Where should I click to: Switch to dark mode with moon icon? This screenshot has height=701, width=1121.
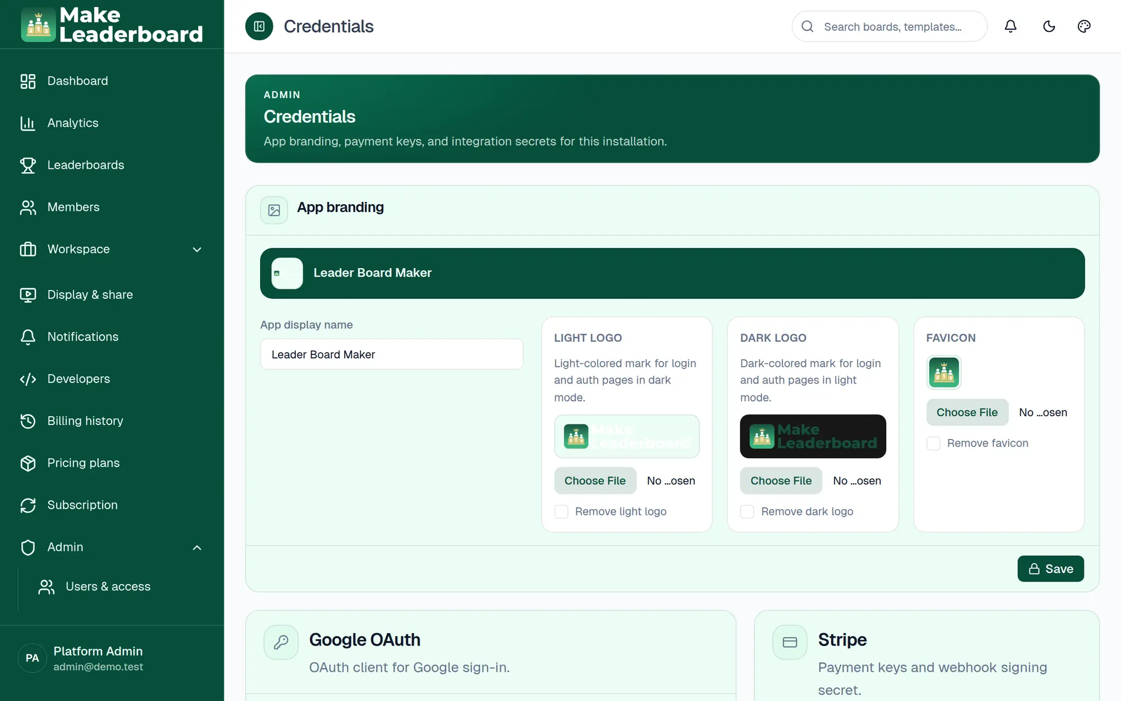(x=1049, y=26)
